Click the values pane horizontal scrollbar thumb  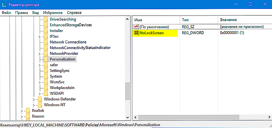pyautogui.click(x=189, y=117)
